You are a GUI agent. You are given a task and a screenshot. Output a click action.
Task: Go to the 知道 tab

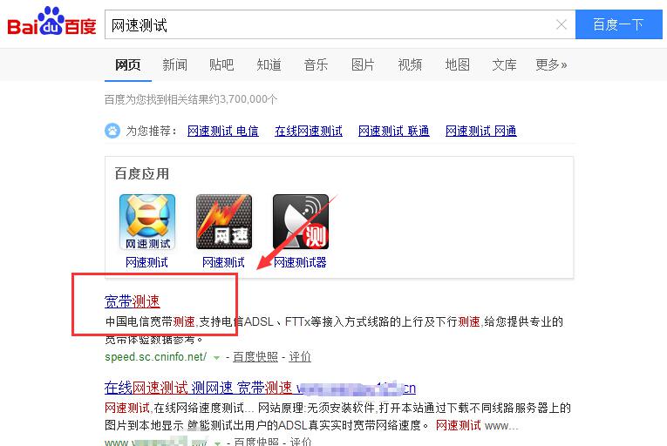point(269,64)
